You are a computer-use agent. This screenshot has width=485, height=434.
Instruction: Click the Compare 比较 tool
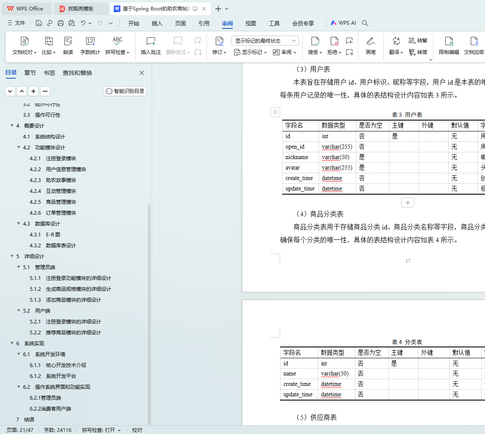coord(49,46)
